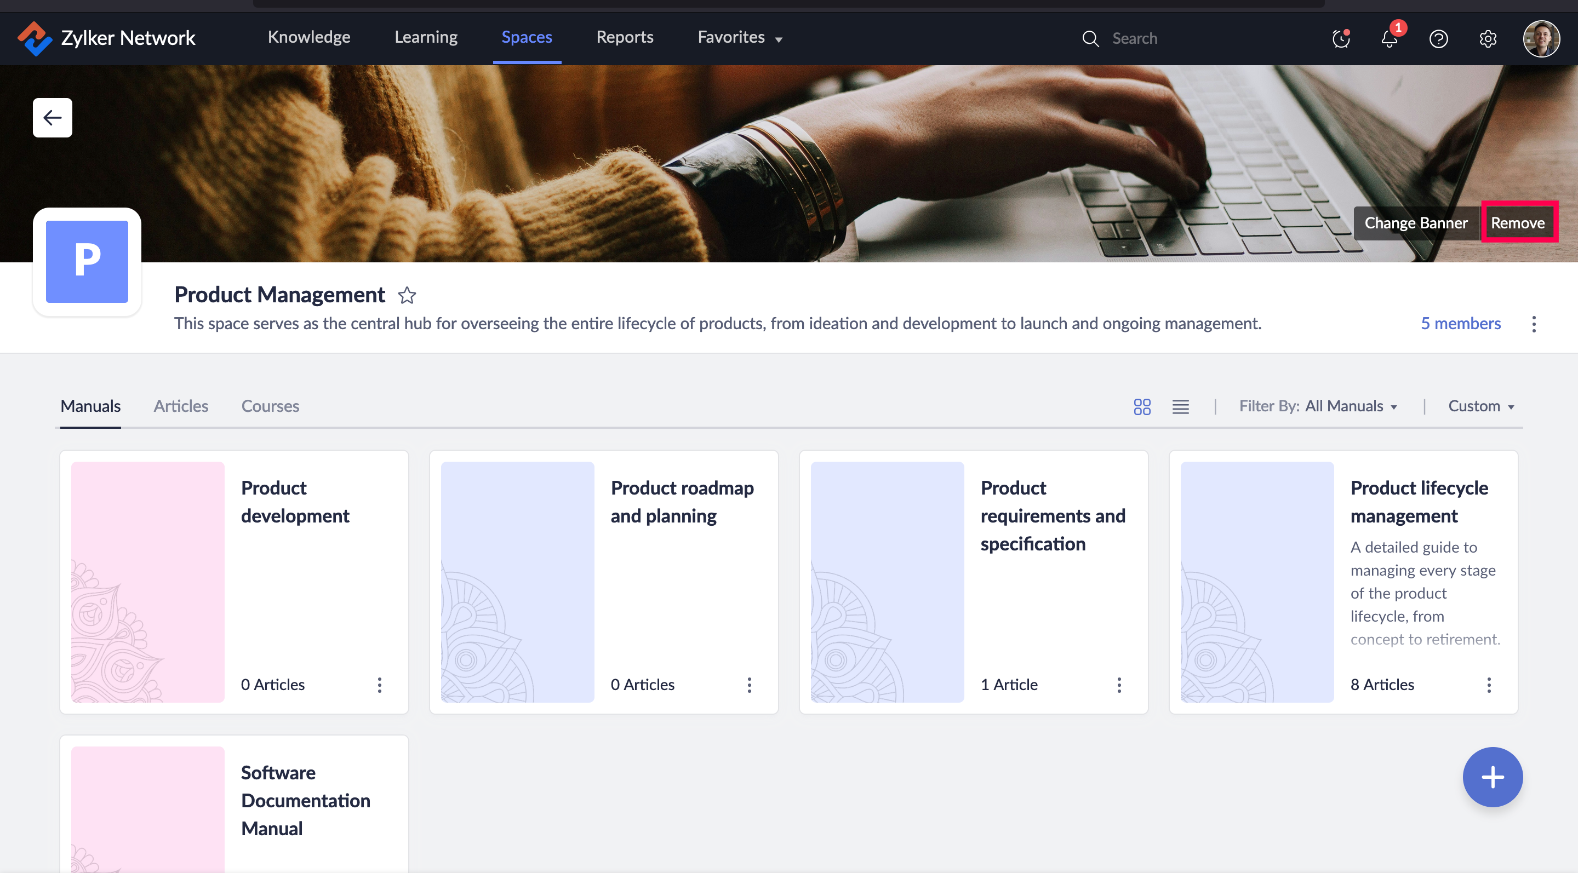The height and width of the screenshot is (873, 1578).
Task: Click Product lifecycle management title
Action: pyautogui.click(x=1419, y=502)
